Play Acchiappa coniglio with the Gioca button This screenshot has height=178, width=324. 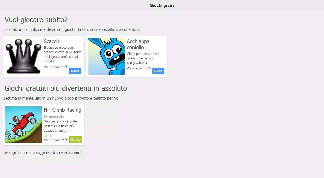pyautogui.click(x=158, y=71)
